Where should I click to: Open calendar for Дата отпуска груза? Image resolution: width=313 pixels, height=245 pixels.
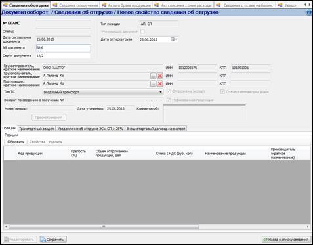(174, 39)
